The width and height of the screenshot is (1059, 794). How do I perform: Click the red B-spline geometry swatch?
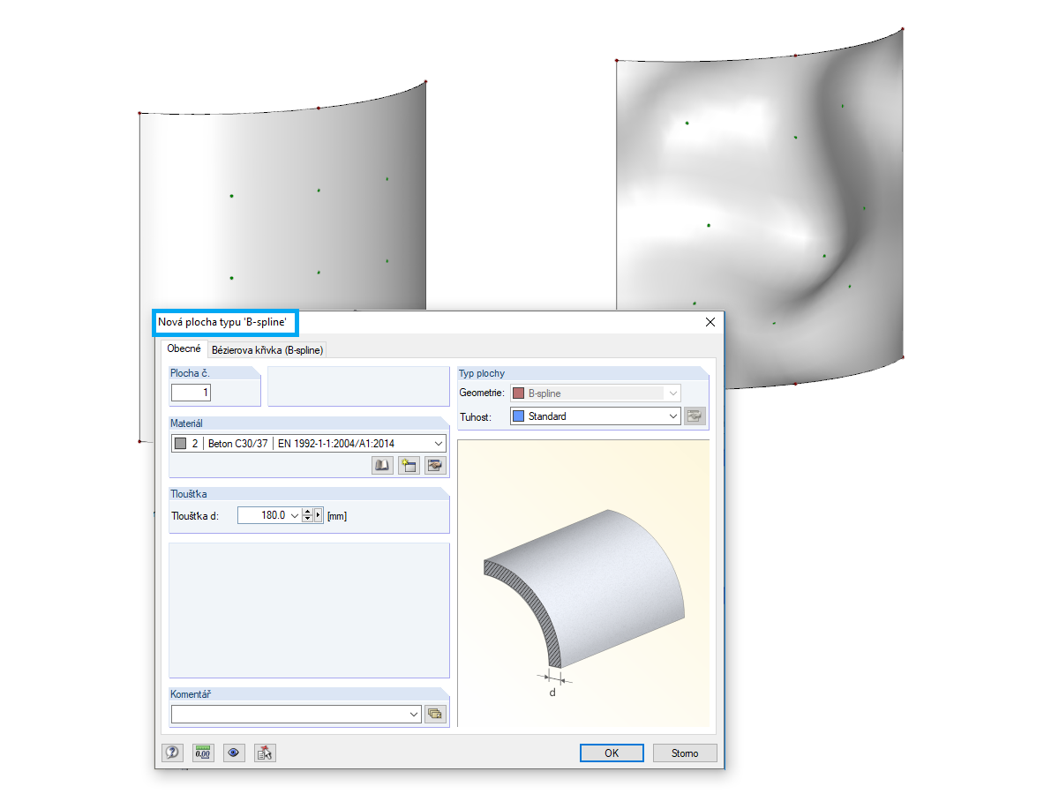(519, 393)
